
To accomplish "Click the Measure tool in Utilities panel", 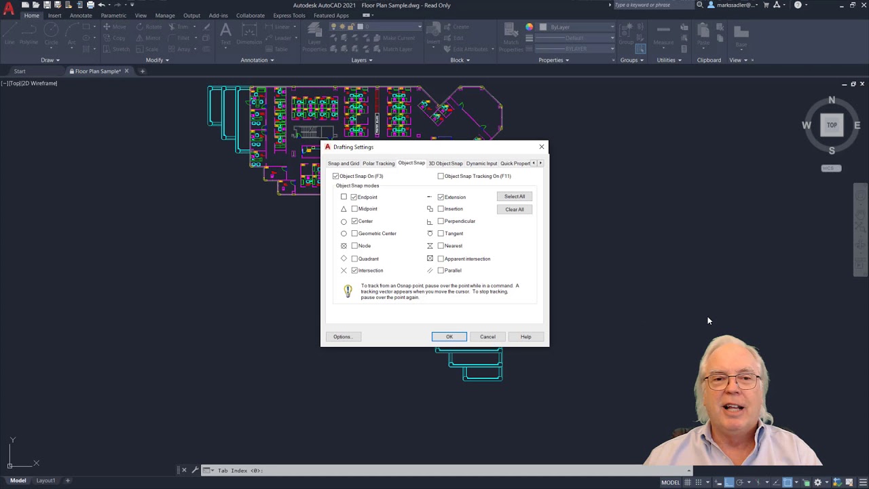I will coord(663,34).
